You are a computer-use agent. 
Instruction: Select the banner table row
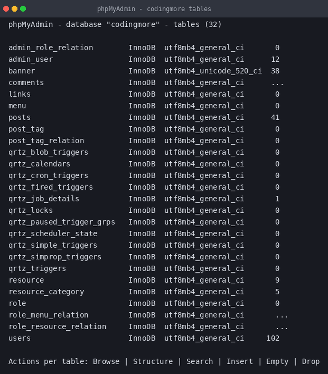[x=144, y=71]
